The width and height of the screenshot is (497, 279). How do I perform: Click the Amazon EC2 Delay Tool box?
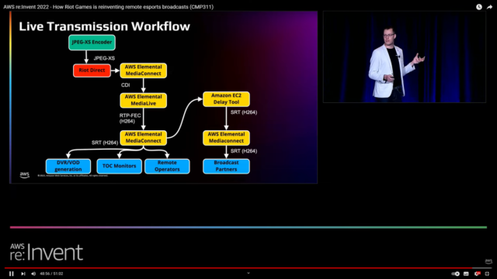(x=226, y=99)
